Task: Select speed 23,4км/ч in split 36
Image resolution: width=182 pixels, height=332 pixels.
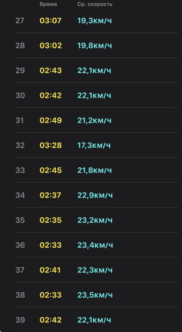Action: (x=95, y=245)
